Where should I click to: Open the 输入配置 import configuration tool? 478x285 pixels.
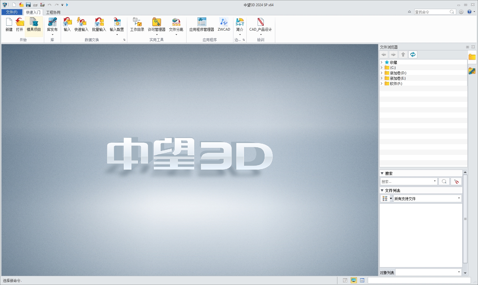coord(117,24)
